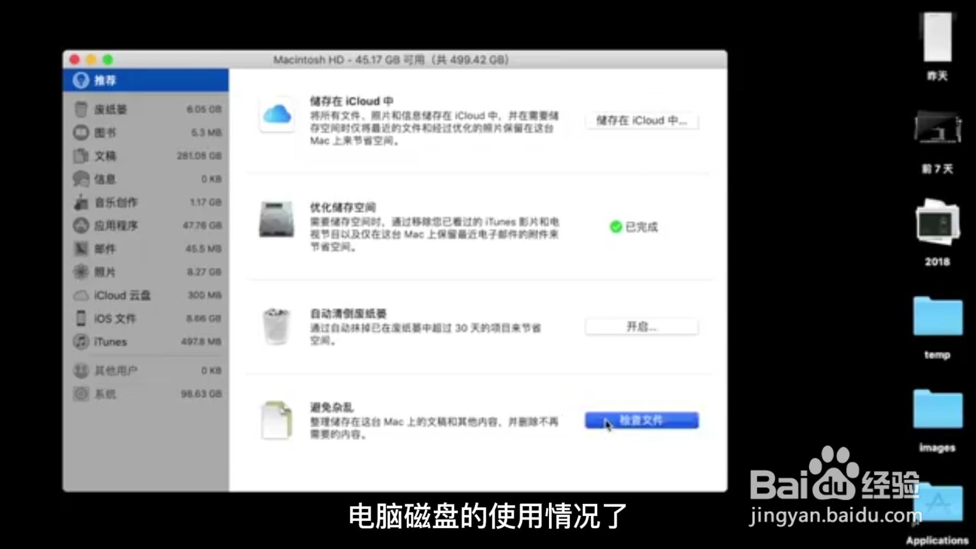Select the 废纸篓 text label in sidebar
This screenshot has height=549, width=976.
(x=110, y=109)
